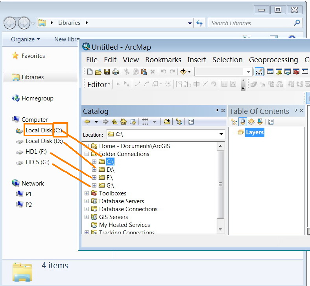This screenshot has height=286, width=310.
Task: Open the Selection menu
Action: 227,60
